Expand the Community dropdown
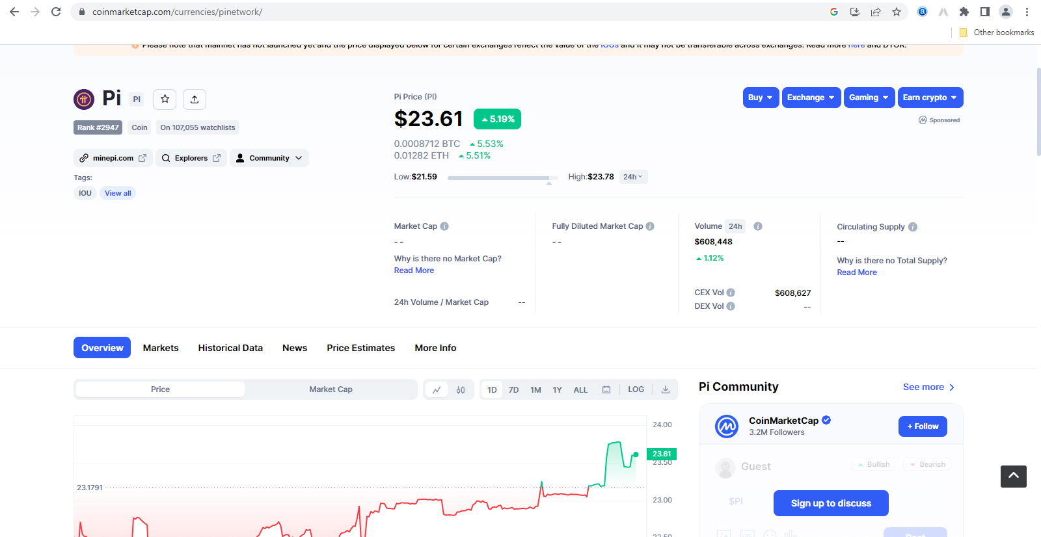The width and height of the screenshot is (1041, 537). (x=269, y=158)
